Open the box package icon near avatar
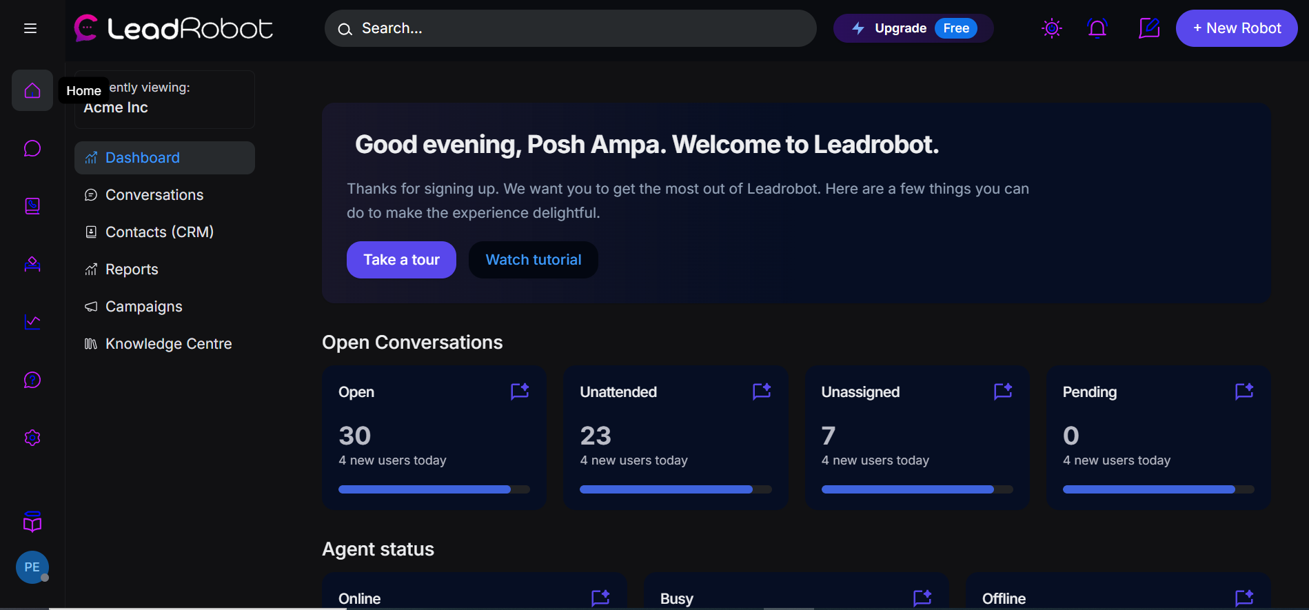Viewport: 1309px width, 610px height. (32, 522)
